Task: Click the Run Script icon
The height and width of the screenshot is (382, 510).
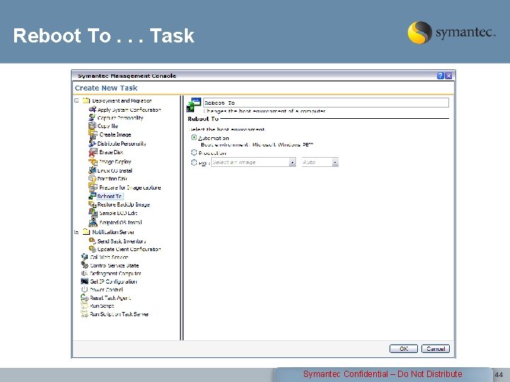Action: pyautogui.click(x=84, y=306)
